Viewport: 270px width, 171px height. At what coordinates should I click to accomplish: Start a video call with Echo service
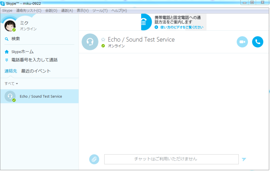point(242,42)
